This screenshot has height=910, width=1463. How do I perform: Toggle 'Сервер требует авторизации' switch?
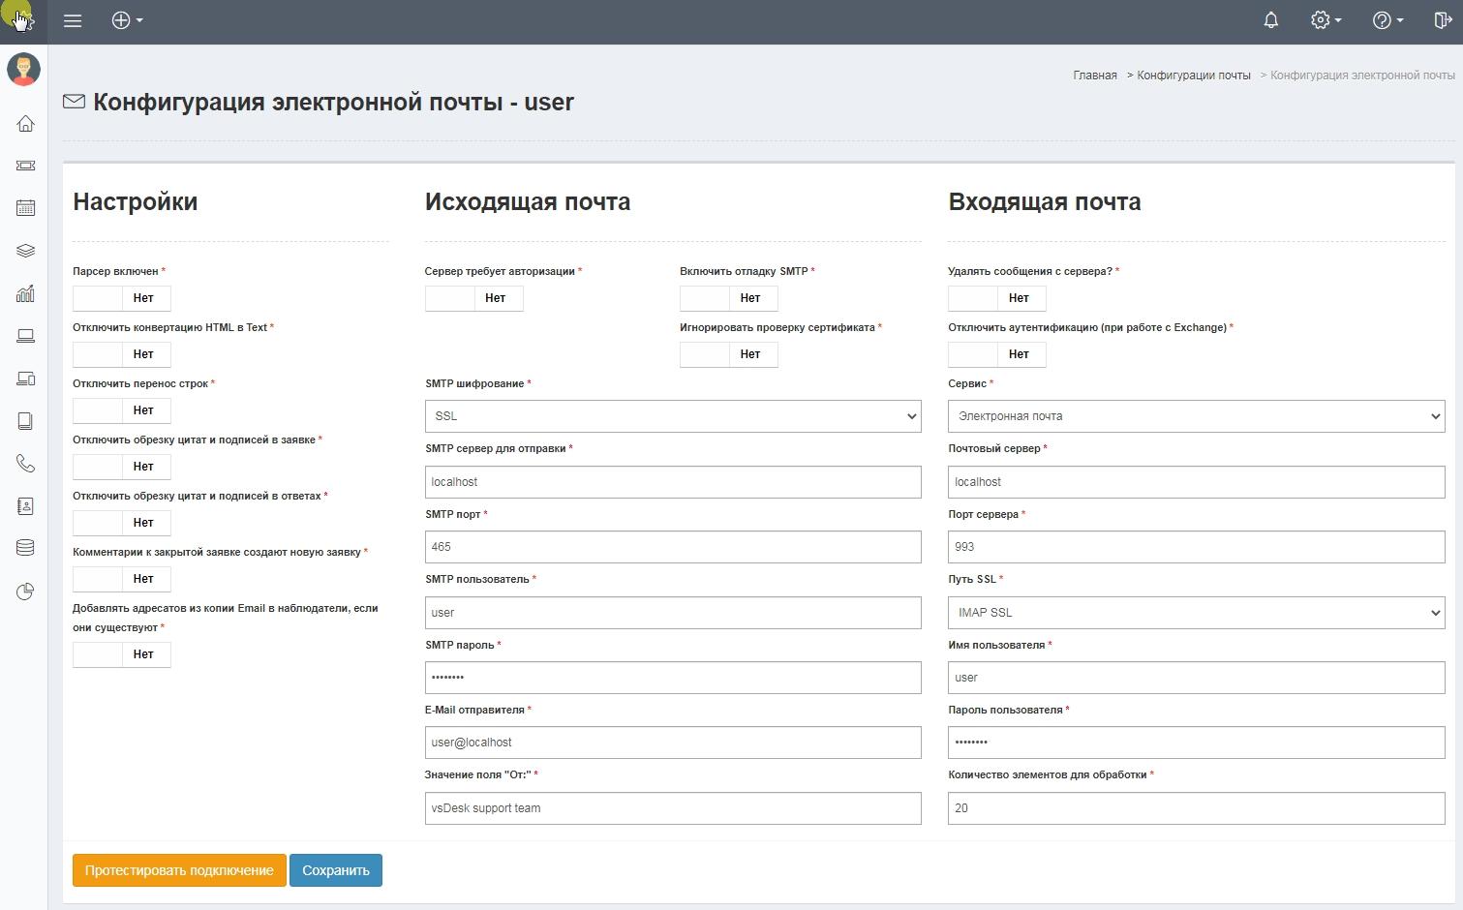click(473, 298)
